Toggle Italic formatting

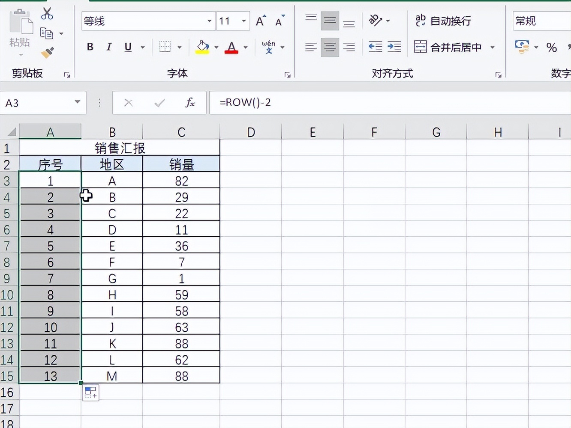click(x=109, y=47)
